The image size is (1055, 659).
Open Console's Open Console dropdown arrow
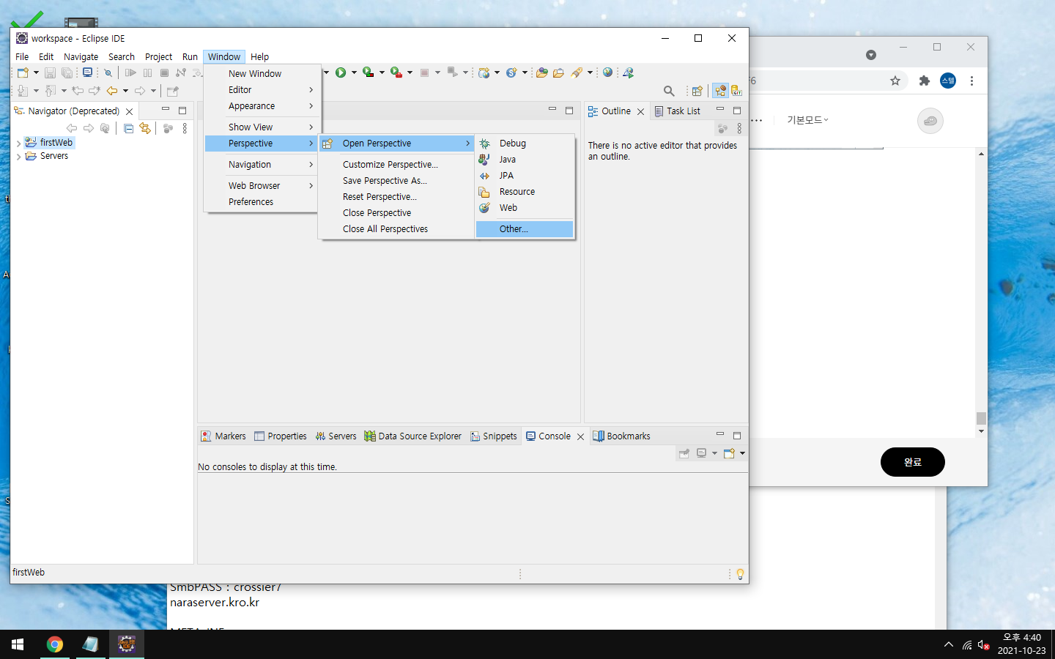click(x=742, y=453)
